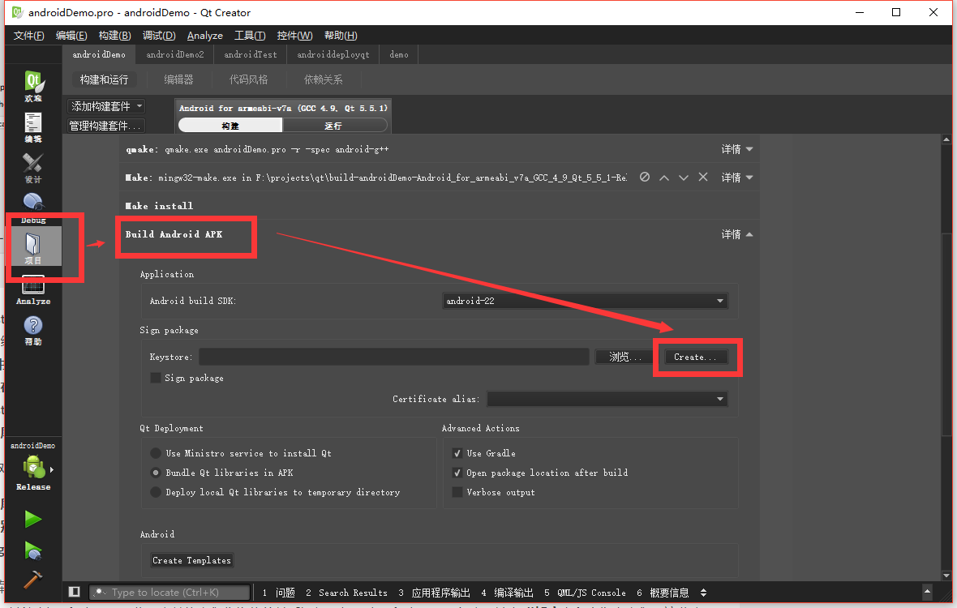Click Manage Kits button
This screenshot has height=608, width=957.
click(x=106, y=126)
